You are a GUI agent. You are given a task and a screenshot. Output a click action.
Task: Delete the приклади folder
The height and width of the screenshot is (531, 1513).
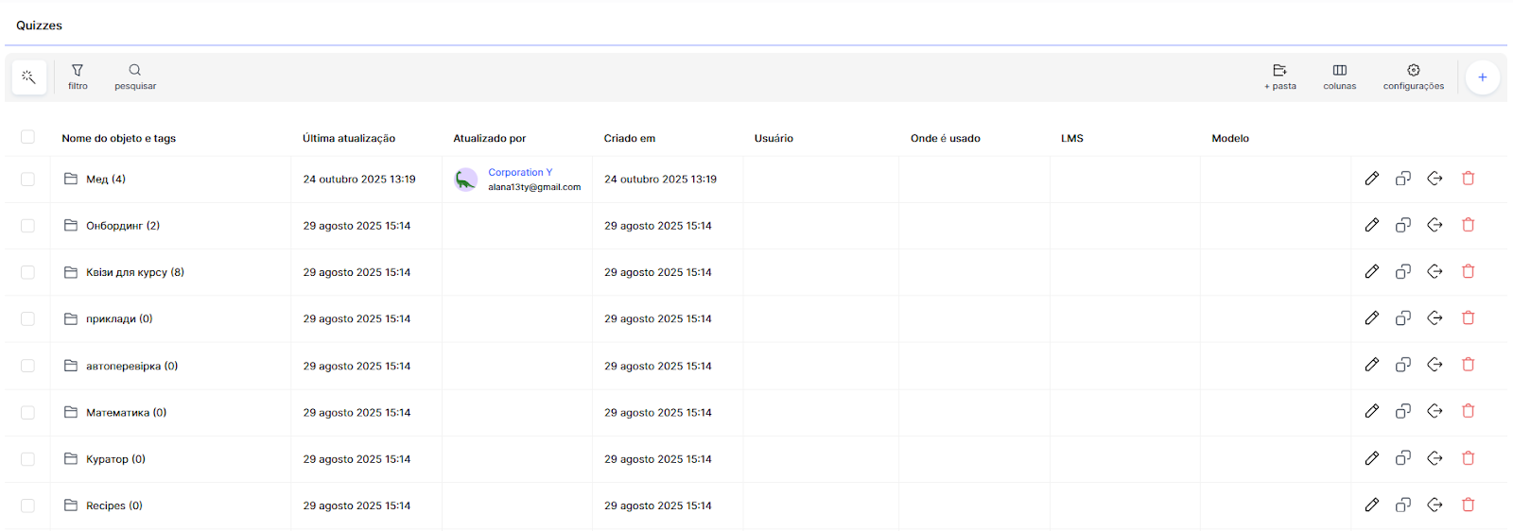pyautogui.click(x=1468, y=318)
